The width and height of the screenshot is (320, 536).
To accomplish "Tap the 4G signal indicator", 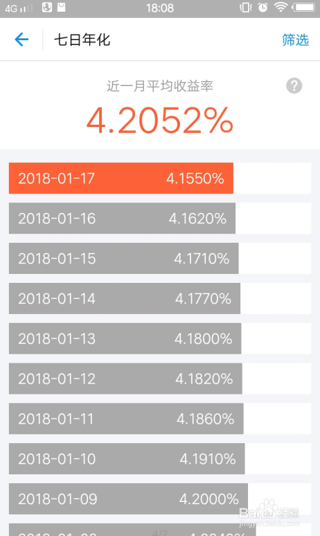I will pyautogui.click(x=19, y=8).
